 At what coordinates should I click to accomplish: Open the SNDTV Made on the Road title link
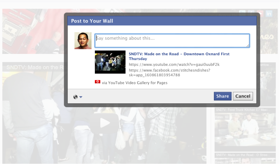pyautogui.click(x=179, y=56)
